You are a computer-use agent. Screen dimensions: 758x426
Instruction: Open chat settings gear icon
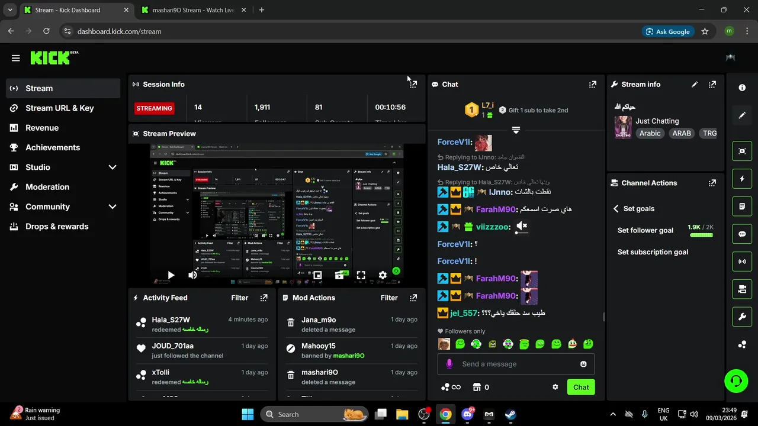click(555, 387)
